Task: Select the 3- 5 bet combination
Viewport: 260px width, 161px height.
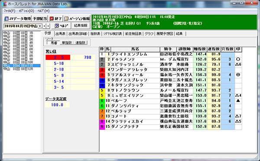Action: [x=58, y=87]
